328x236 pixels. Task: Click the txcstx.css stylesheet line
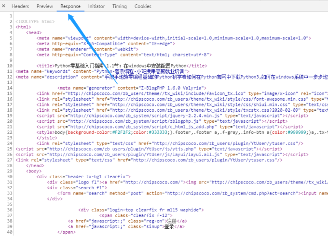coord(182,110)
